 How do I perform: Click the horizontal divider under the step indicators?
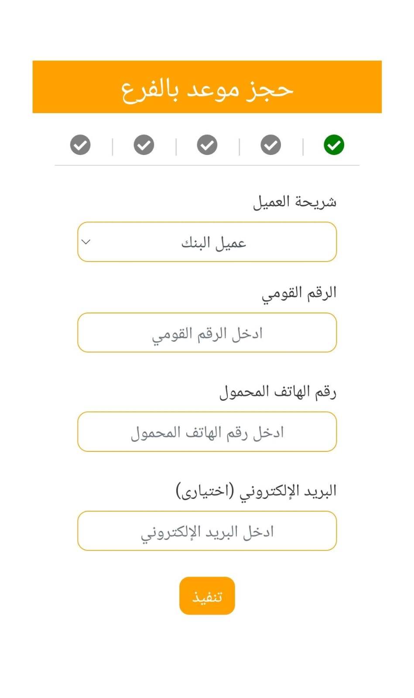(207, 165)
